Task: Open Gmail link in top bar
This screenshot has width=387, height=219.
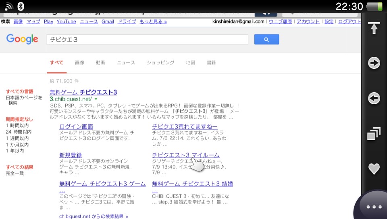Action: point(108,22)
